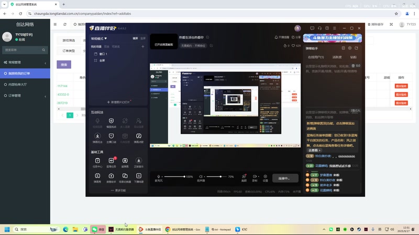Viewport: 419px width, 235px height.
Task: Open WeChat 微信 from the taskbar
Action: (98, 229)
